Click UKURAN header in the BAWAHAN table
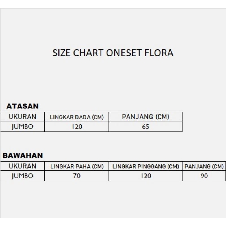226x226 pixels. point(22,166)
